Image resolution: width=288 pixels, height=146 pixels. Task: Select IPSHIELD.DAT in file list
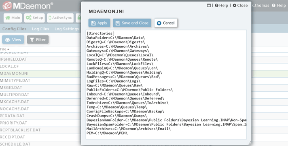tap(13, 59)
